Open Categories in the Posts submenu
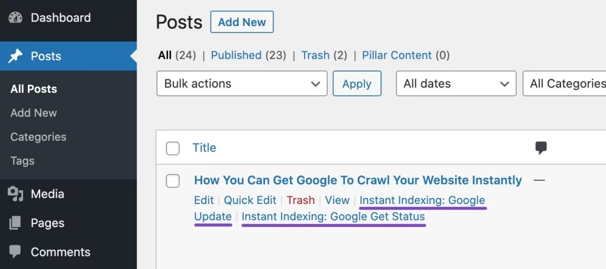606x269 pixels. pyautogui.click(x=38, y=137)
